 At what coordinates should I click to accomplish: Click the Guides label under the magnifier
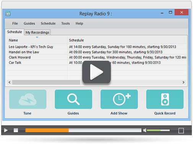(73, 113)
